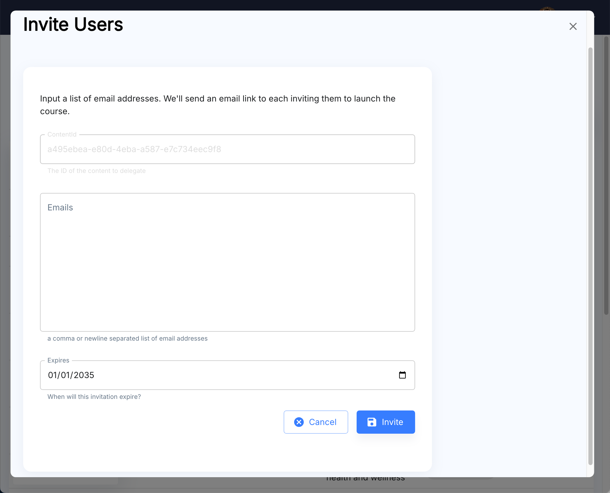Viewport: 610px width, 493px height.
Task: Click the user avatar behind the dialog's top edge
Action: tap(547, 8)
